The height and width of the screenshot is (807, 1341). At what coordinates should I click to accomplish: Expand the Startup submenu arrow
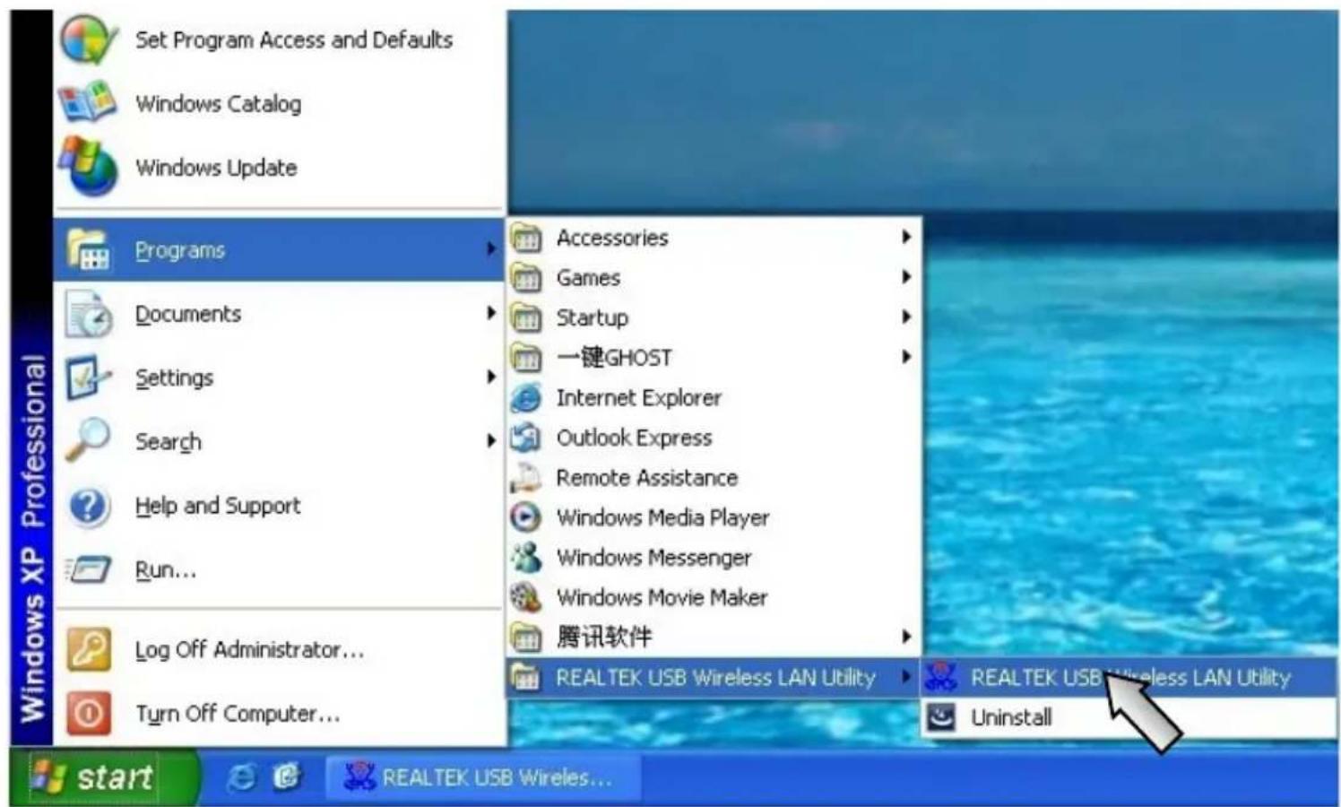tap(906, 317)
